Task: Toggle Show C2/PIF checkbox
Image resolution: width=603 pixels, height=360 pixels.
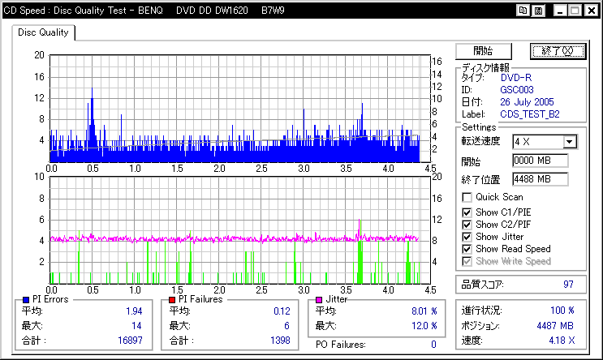Action: pyautogui.click(x=467, y=225)
